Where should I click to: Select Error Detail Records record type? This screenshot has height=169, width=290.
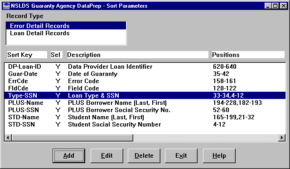click(66, 26)
